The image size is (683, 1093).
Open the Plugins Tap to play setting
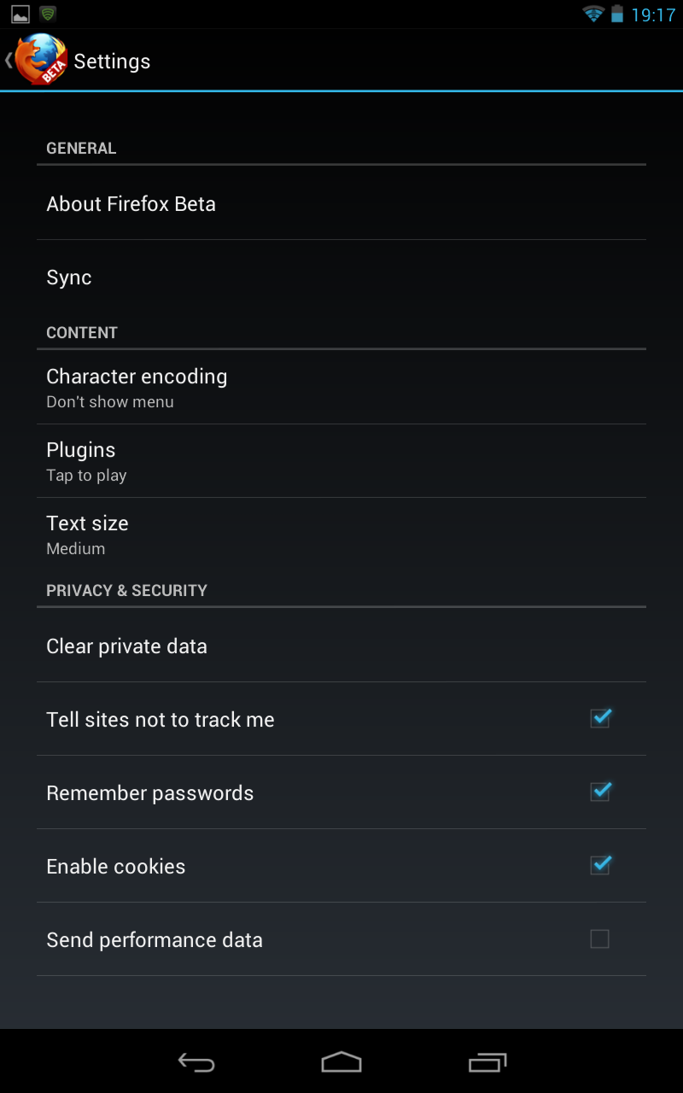coord(341,461)
